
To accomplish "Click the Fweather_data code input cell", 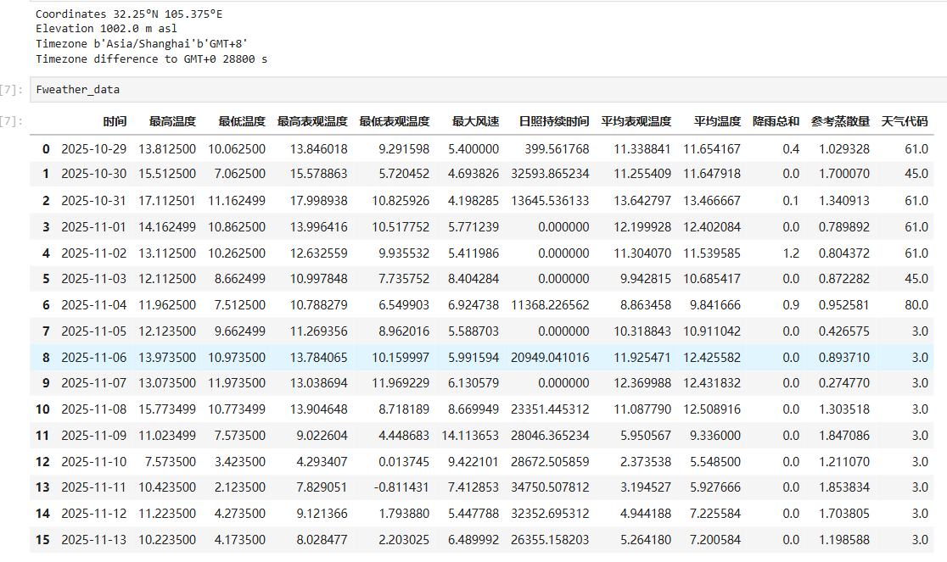I will tap(488, 90).
